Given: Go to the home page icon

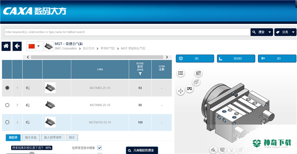Looking at the screenshot, I should point(6,46).
